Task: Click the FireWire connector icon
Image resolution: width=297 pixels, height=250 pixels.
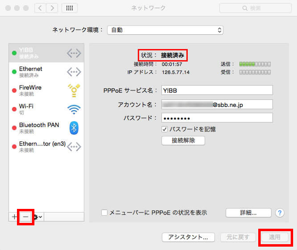Action: click(x=74, y=90)
